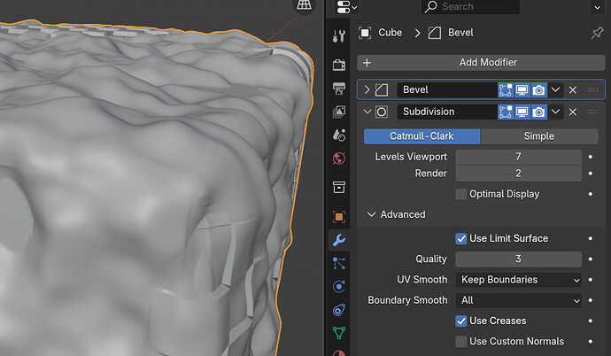This screenshot has height=356, width=611.
Task: Open the Object Constraints properties tab
Action: (338, 311)
